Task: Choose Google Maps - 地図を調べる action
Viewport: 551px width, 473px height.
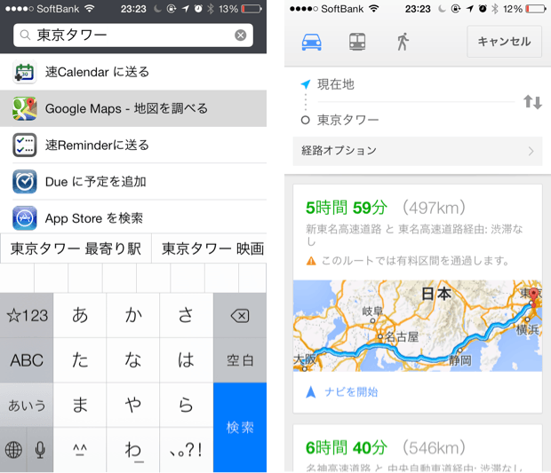Action: 133,108
